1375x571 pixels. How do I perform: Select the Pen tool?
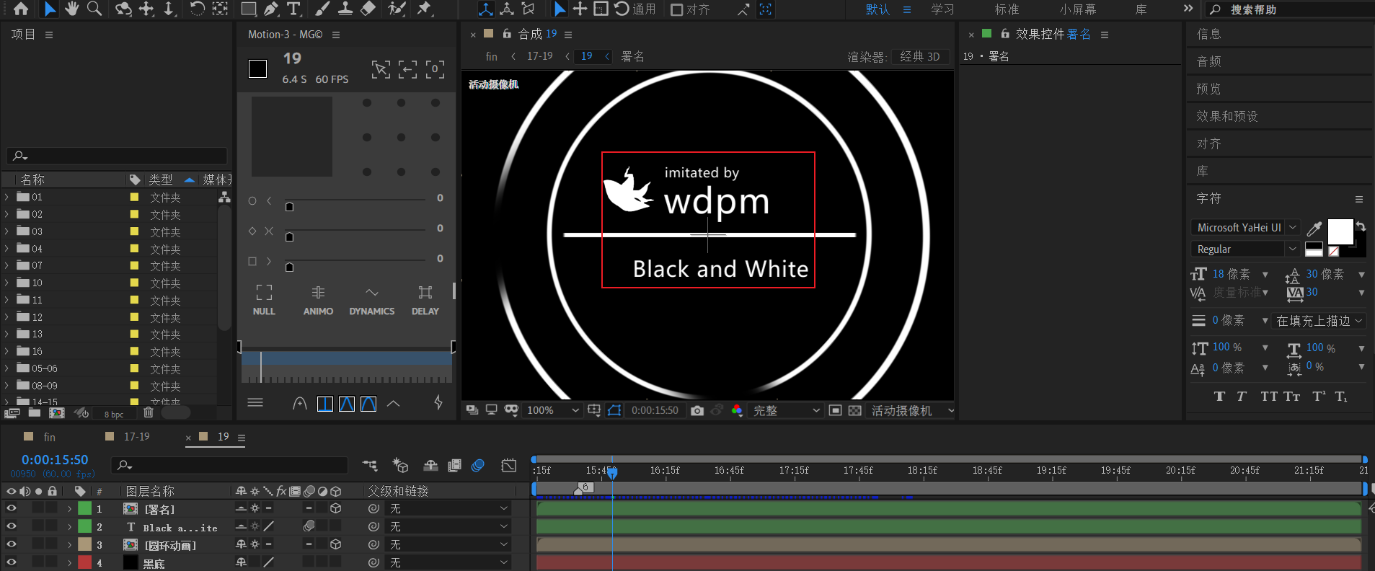tap(270, 9)
